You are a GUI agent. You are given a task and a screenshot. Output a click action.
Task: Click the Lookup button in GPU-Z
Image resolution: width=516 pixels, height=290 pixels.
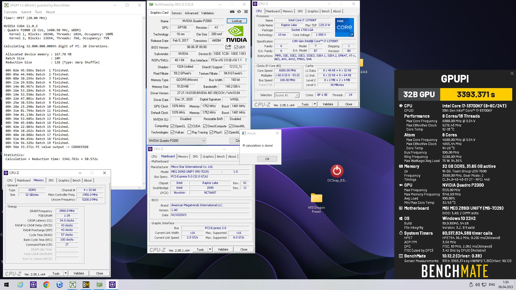(x=237, y=21)
